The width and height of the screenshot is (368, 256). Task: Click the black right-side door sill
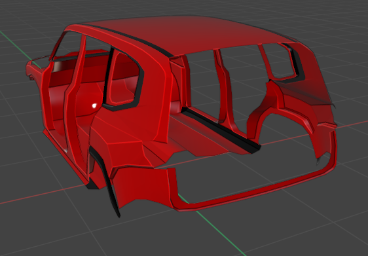point(221,129)
